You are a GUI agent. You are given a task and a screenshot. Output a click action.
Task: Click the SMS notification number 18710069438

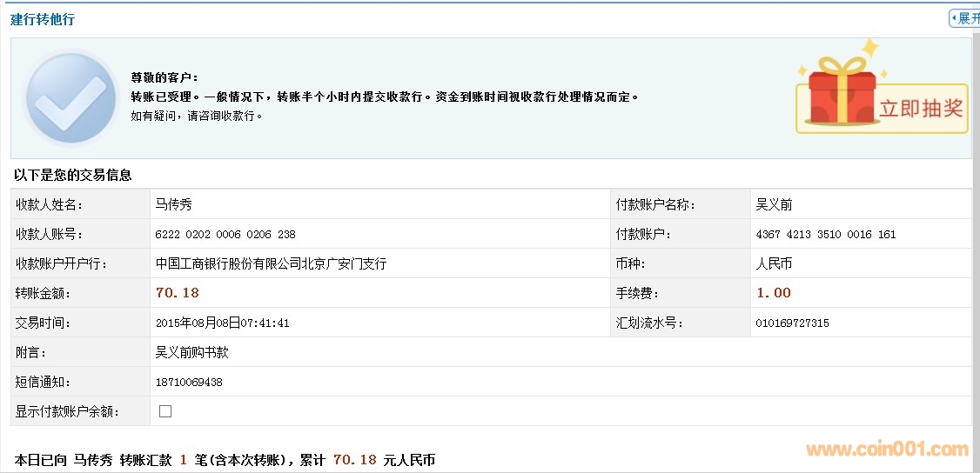[189, 382]
